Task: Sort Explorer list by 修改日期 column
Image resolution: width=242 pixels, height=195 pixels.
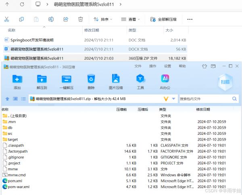Action: pyautogui.click(x=92, y=30)
